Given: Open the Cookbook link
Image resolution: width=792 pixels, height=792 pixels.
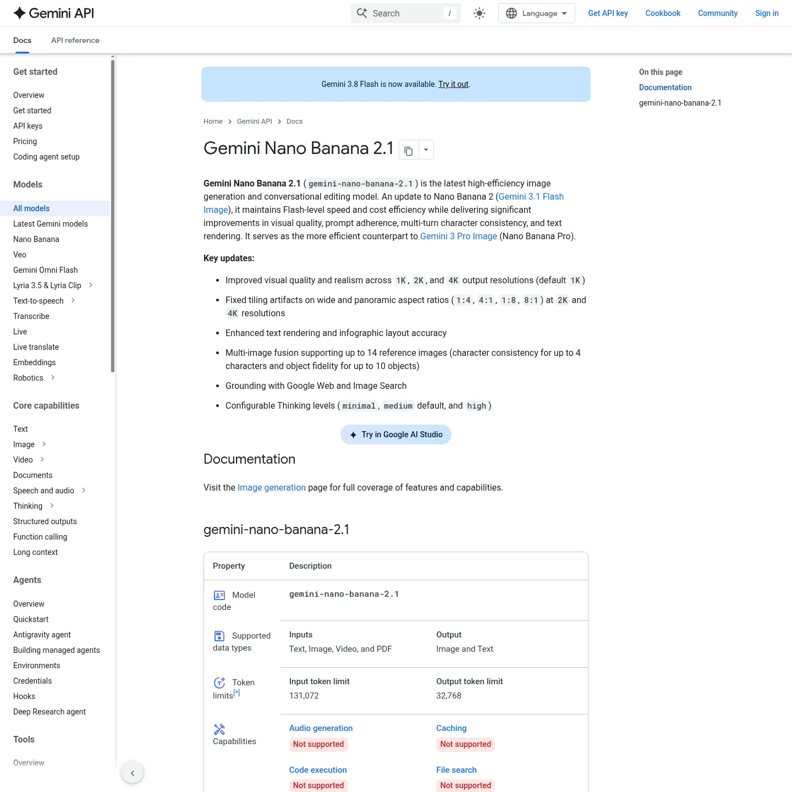Looking at the screenshot, I should point(663,13).
